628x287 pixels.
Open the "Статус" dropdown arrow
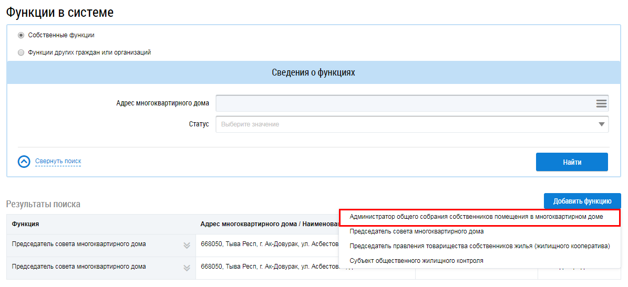601,124
